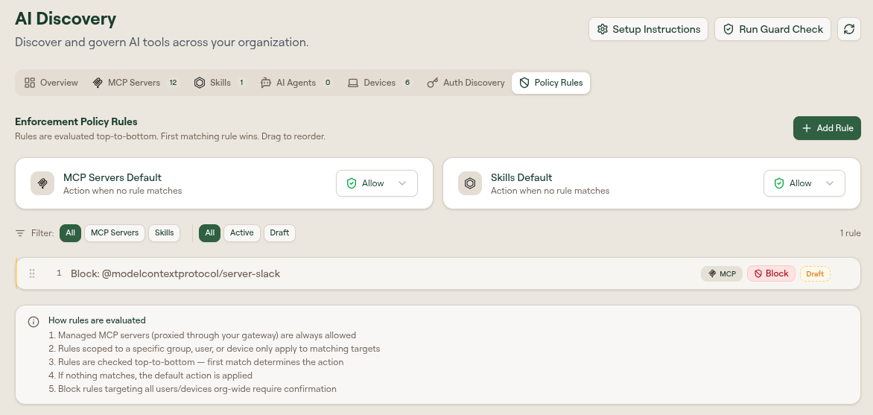Click the filter lines icon

point(20,233)
